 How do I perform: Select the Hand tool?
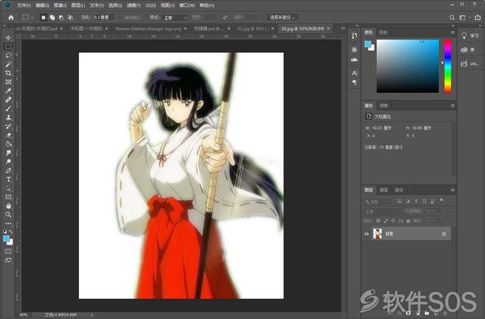pos(8,206)
